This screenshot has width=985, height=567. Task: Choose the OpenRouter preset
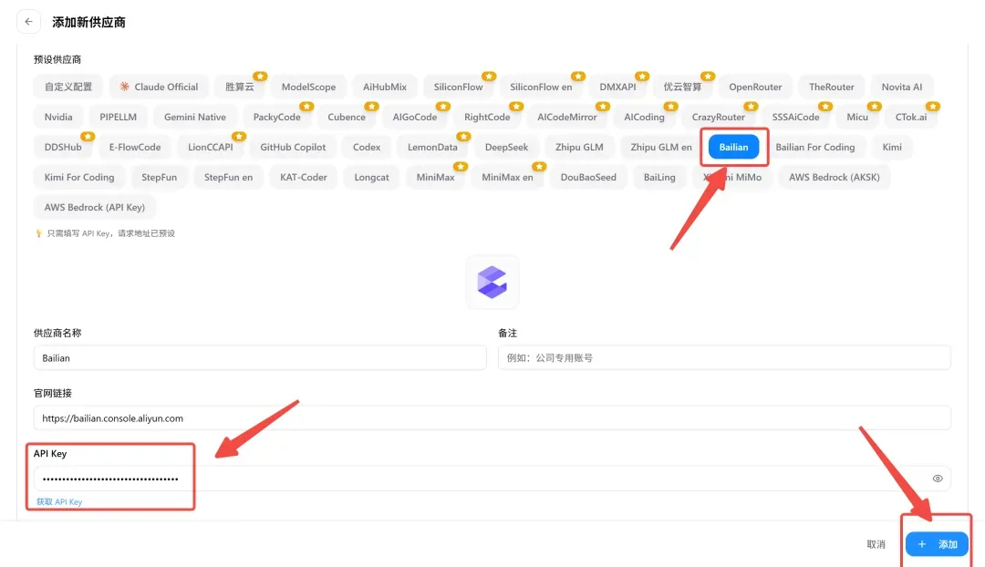coord(755,87)
